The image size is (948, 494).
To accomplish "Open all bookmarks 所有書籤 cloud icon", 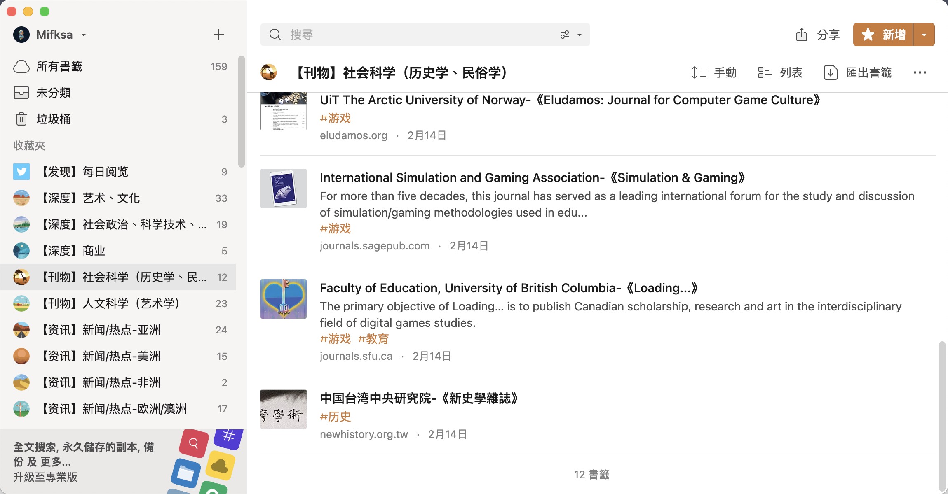I will point(21,67).
